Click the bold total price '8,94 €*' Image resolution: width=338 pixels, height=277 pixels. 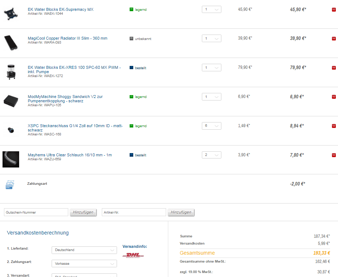[x=297, y=126]
